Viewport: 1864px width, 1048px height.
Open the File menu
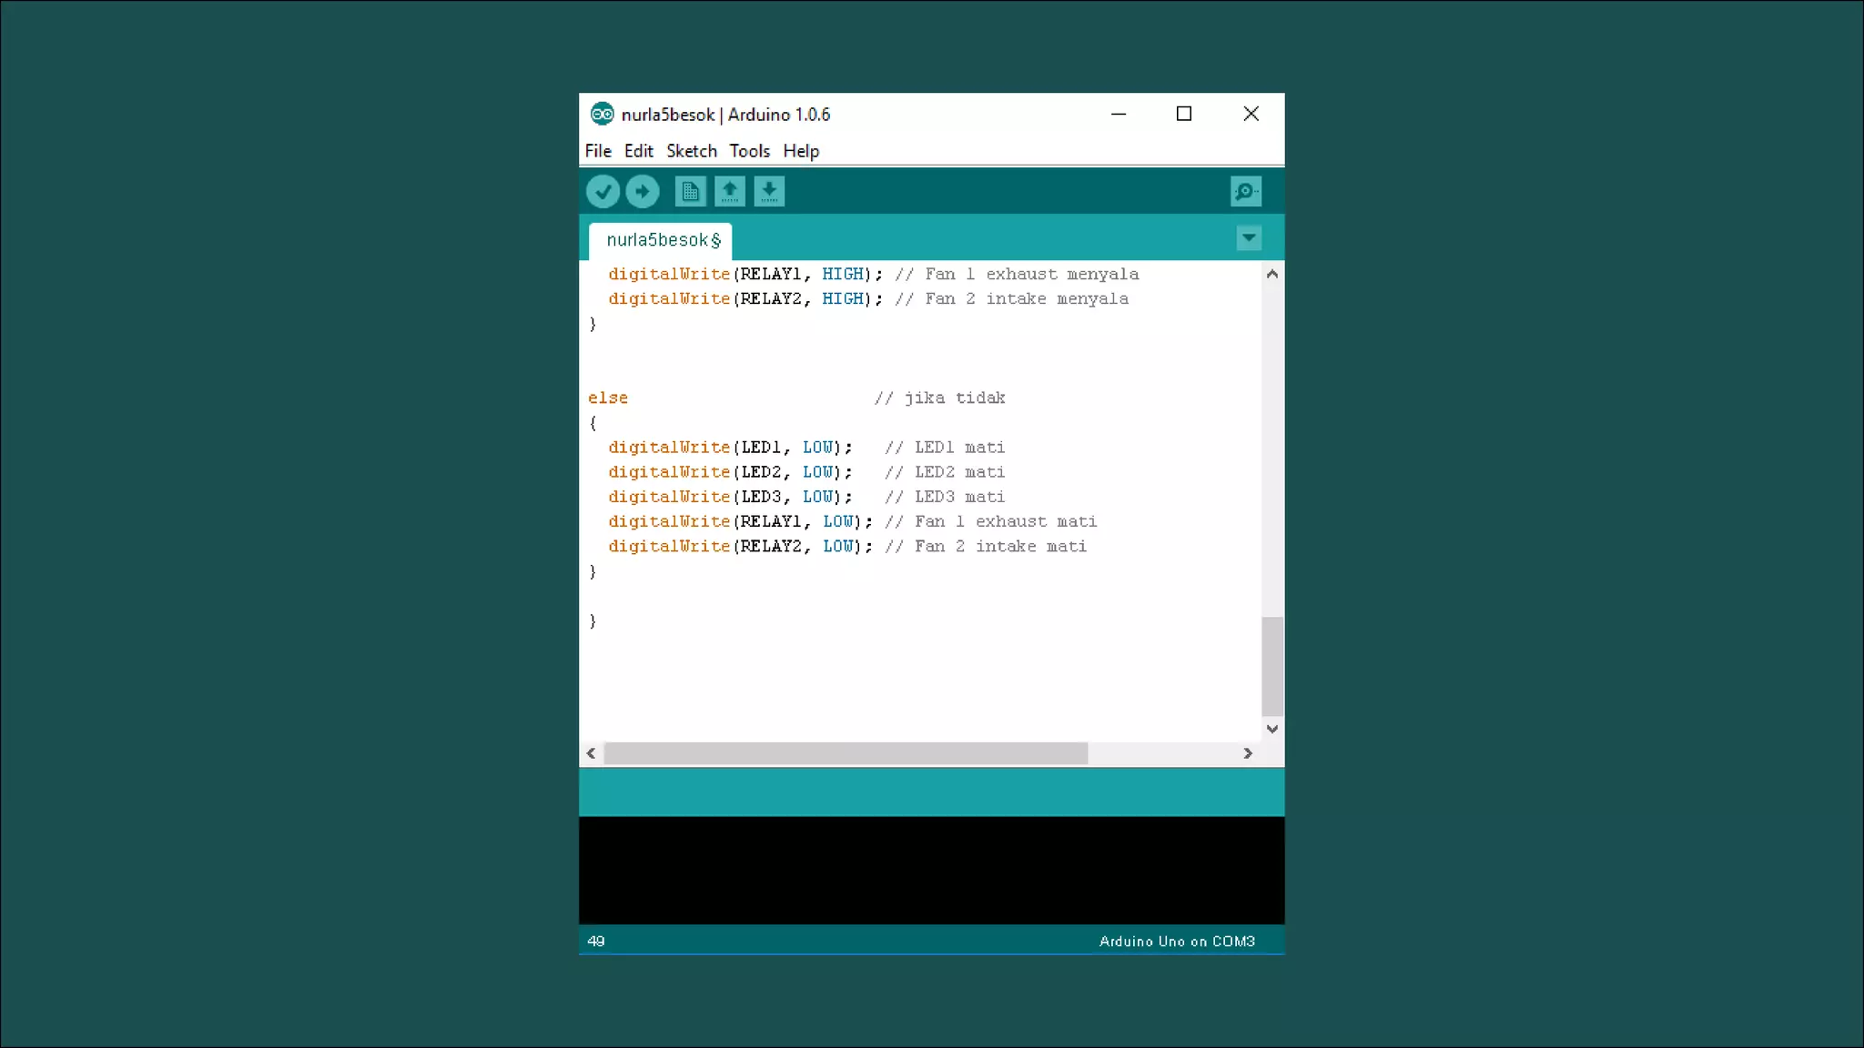click(598, 151)
